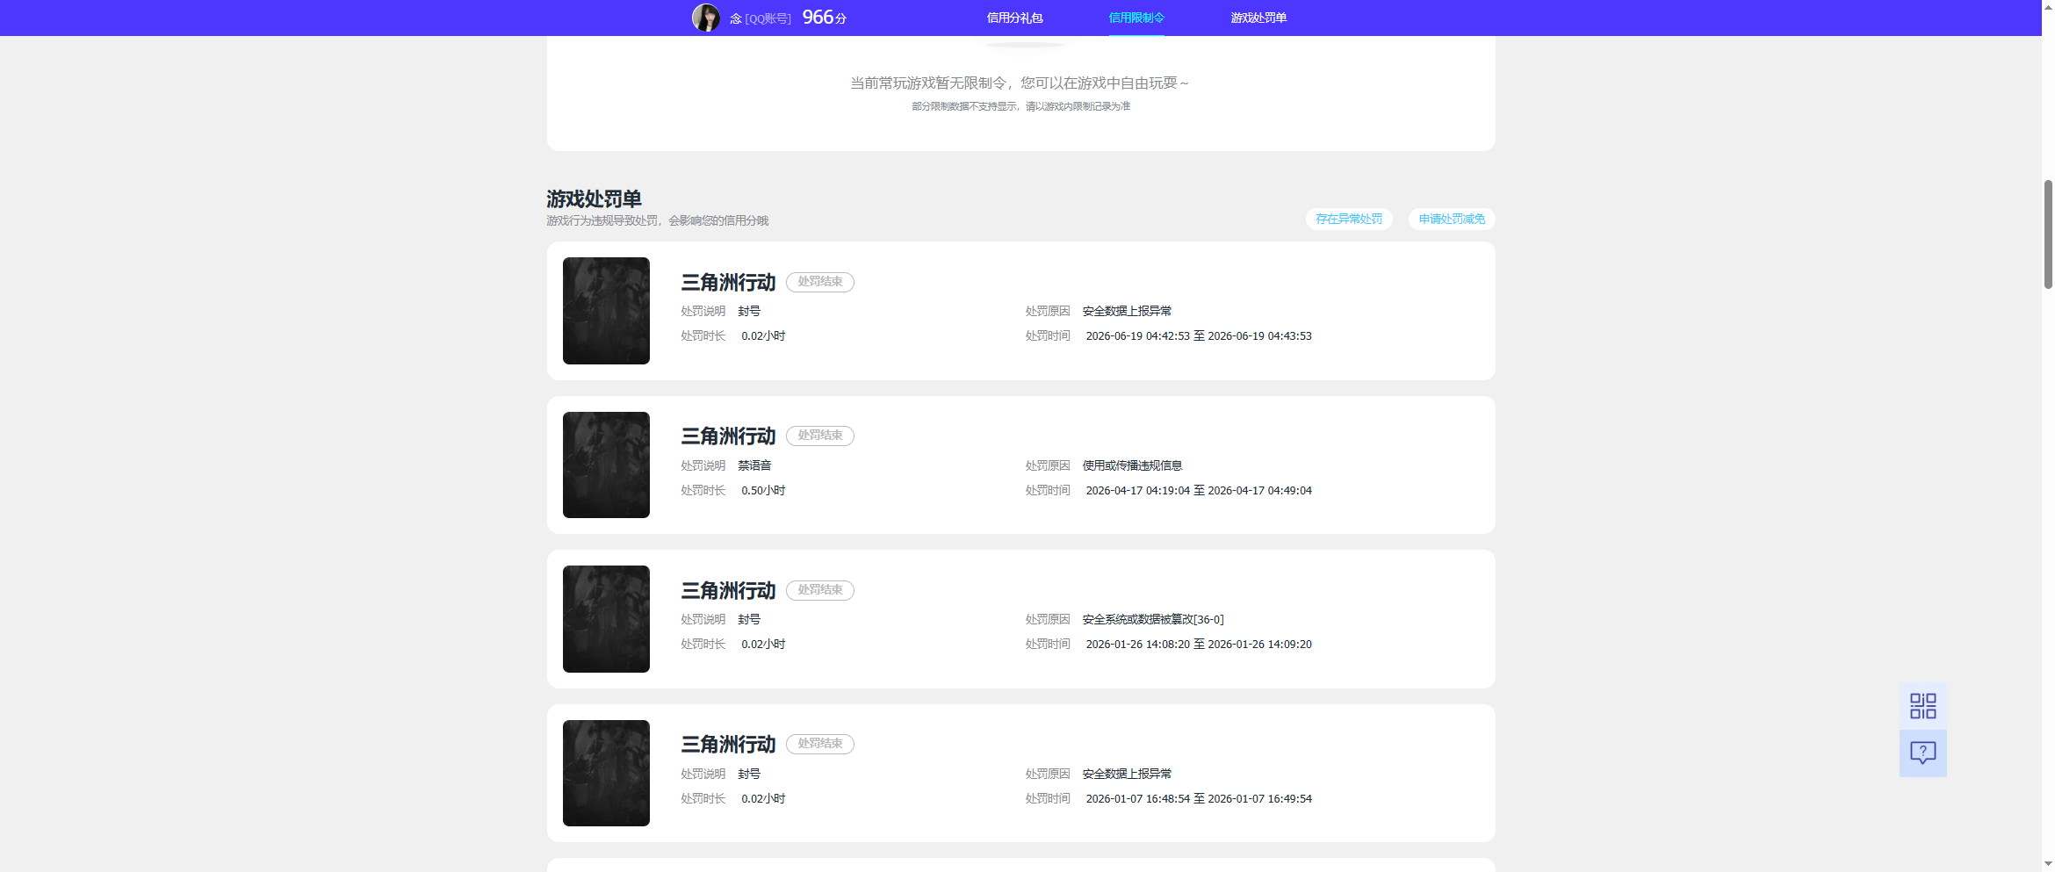2055x872 pixels.
Task: Click 安全系统或数据被篡改[36-0] reason text
Action: [x=1153, y=619]
